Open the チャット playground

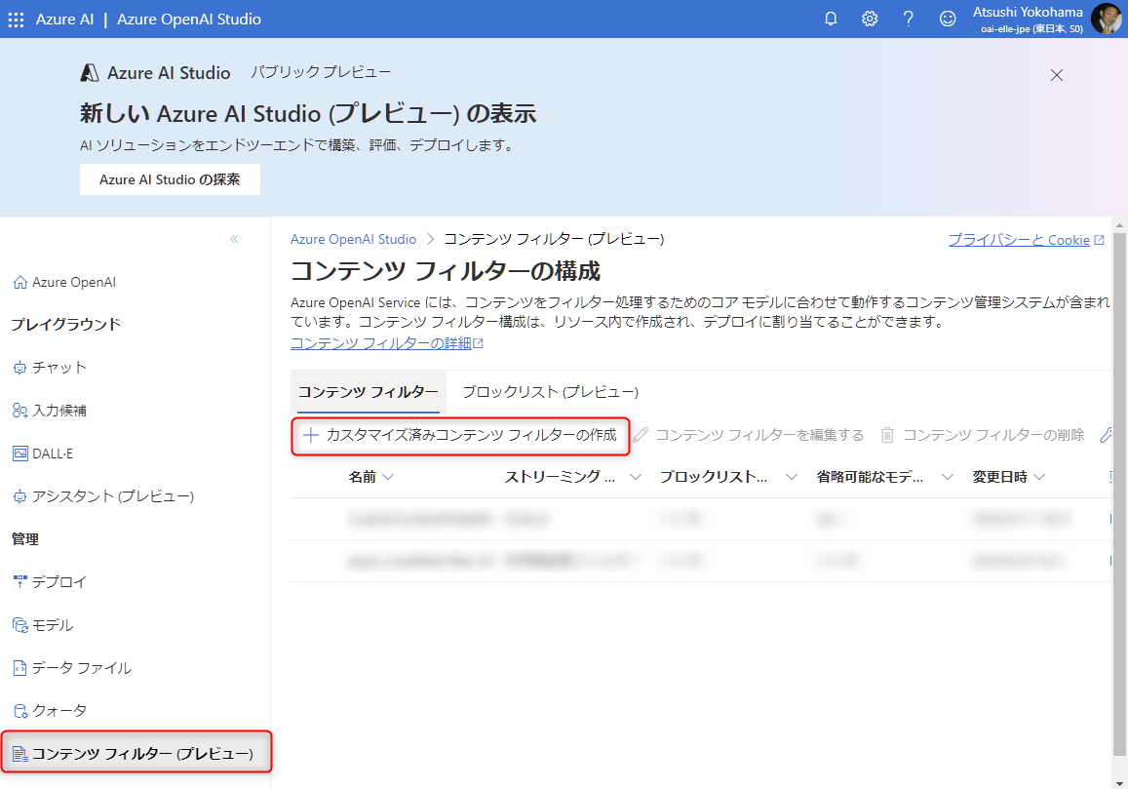(51, 368)
